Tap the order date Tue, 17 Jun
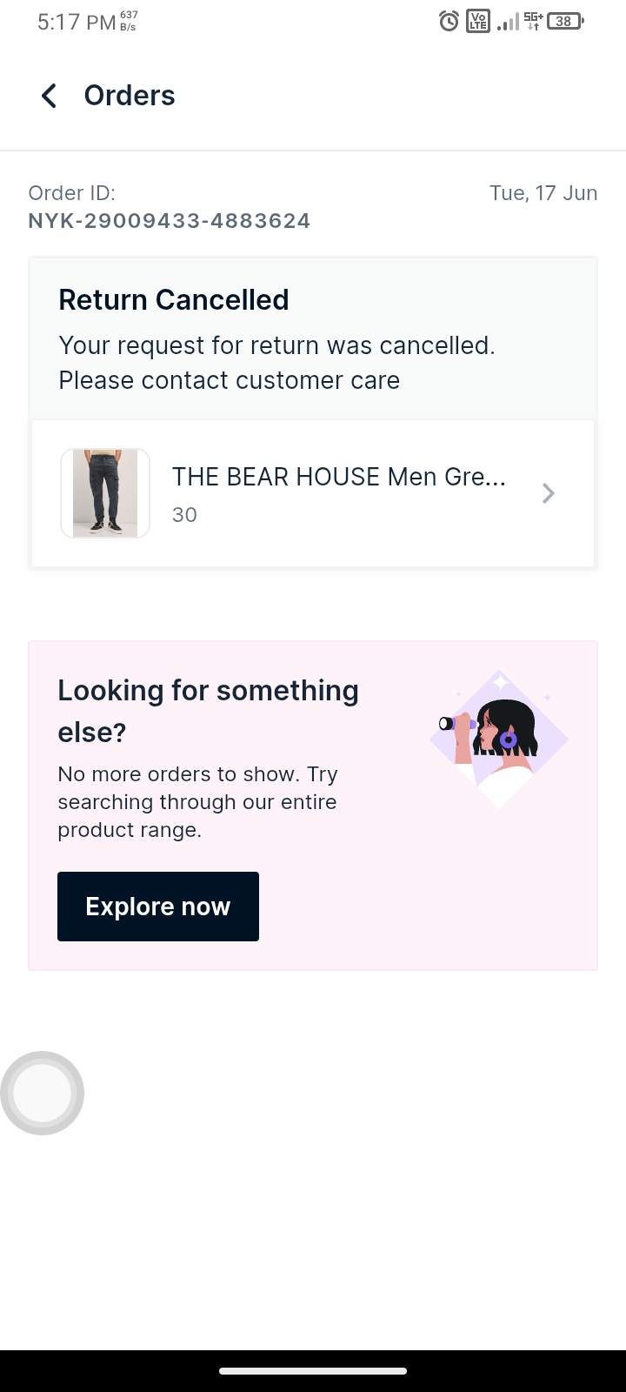Image resolution: width=626 pixels, height=1392 pixels. pos(543,193)
